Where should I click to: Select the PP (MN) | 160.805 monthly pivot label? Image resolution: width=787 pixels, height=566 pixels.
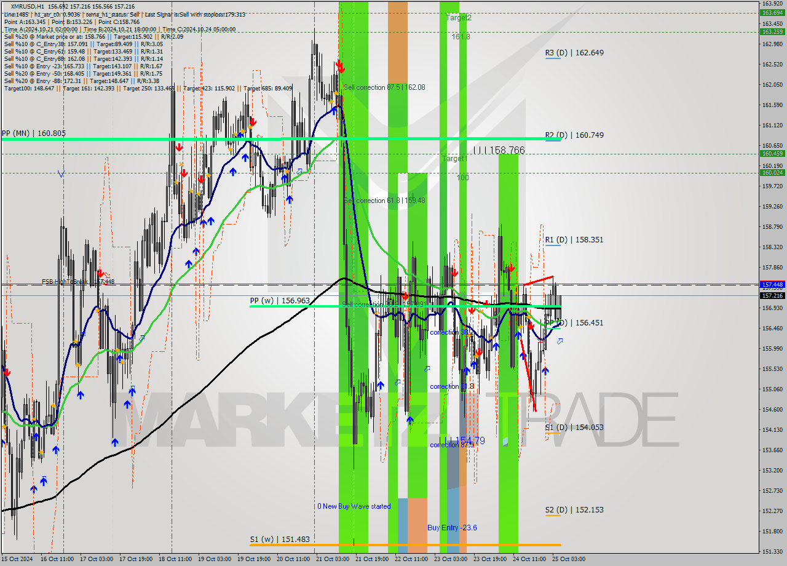point(33,133)
